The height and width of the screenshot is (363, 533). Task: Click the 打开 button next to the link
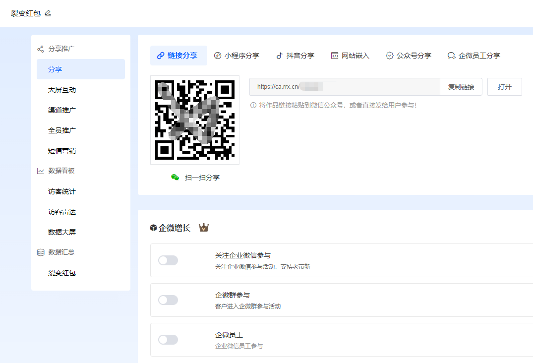click(x=504, y=87)
